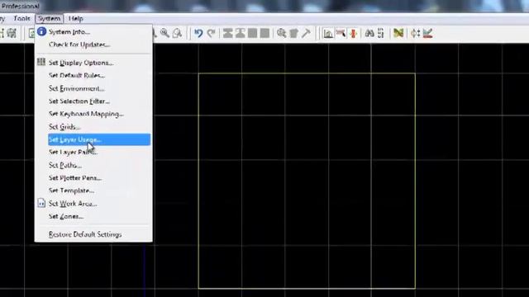
Task: Click the rightmost green-red chart icon
Action: [428, 33]
